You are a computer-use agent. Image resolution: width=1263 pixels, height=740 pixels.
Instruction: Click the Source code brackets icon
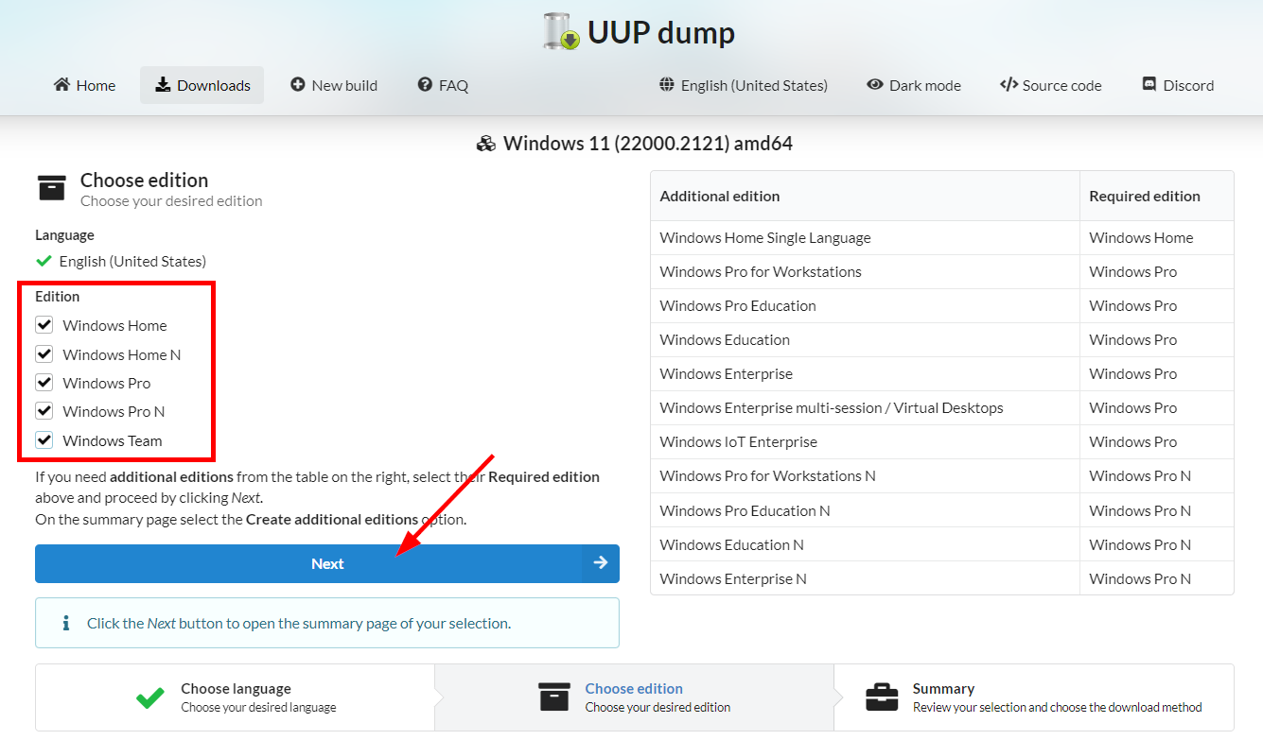(1009, 85)
